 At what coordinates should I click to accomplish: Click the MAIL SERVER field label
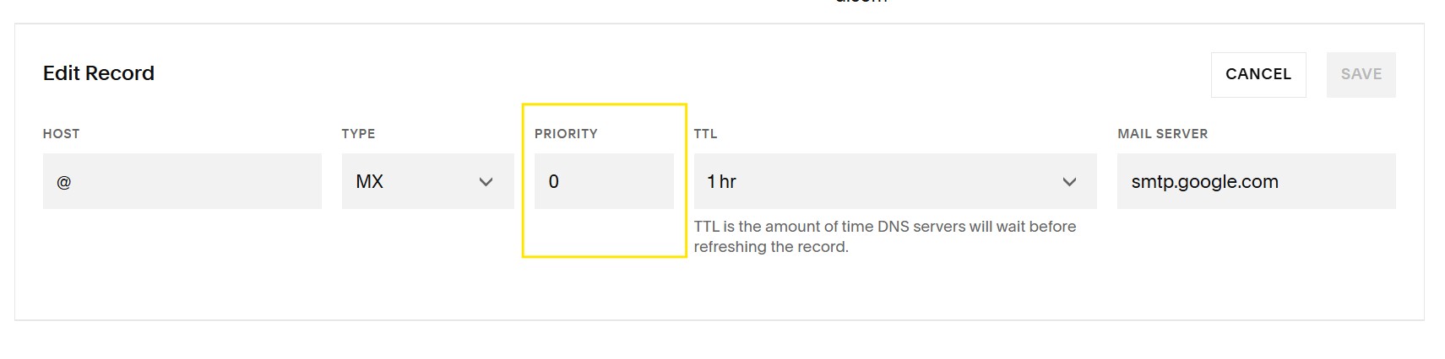(x=1162, y=134)
